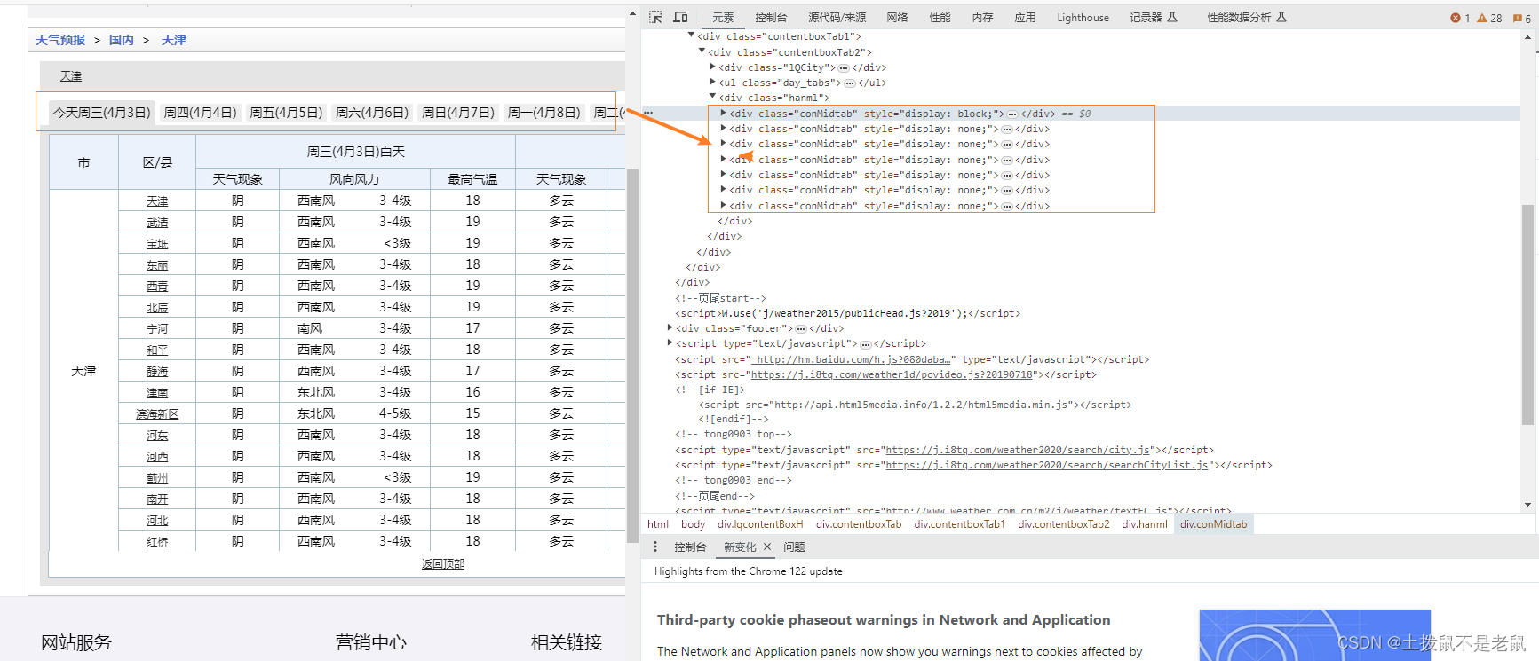Close the 新变化 drawer tab
1539x661 pixels.
click(x=767, y=547)
